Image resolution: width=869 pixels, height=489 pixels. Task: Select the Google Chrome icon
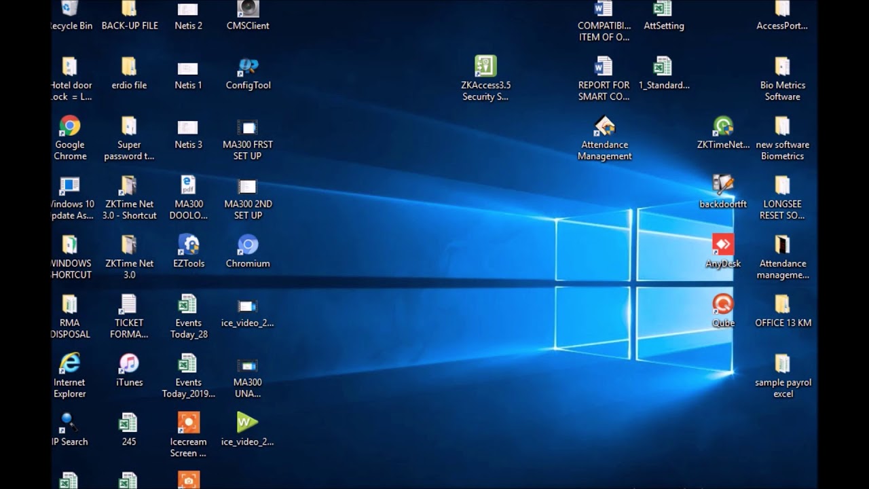[x=70, y=138]
